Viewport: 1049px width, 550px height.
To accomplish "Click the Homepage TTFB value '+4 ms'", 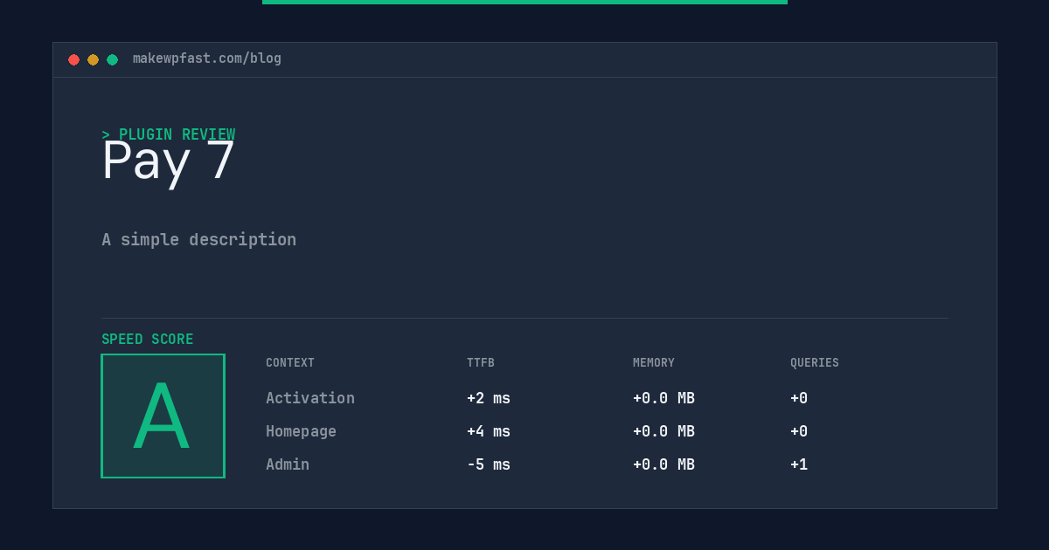I will 489,431.
